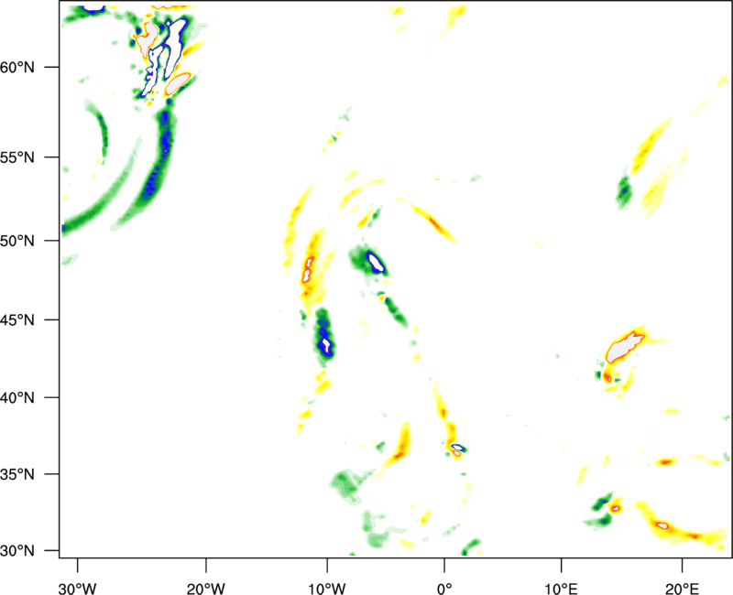Image resolution: width=733 pixels, height=595 pixels.
Task: Click the 40°N latitude label
Action: (x=17, y=398)
